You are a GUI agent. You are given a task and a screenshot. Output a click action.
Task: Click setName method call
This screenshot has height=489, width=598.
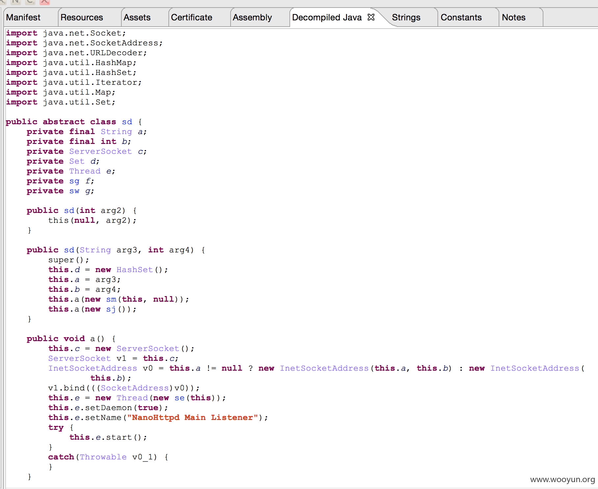point(103,418)
